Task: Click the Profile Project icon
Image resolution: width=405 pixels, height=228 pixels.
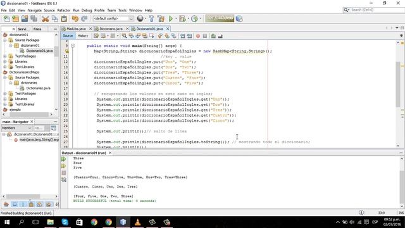Action: (x=194, y=18)
